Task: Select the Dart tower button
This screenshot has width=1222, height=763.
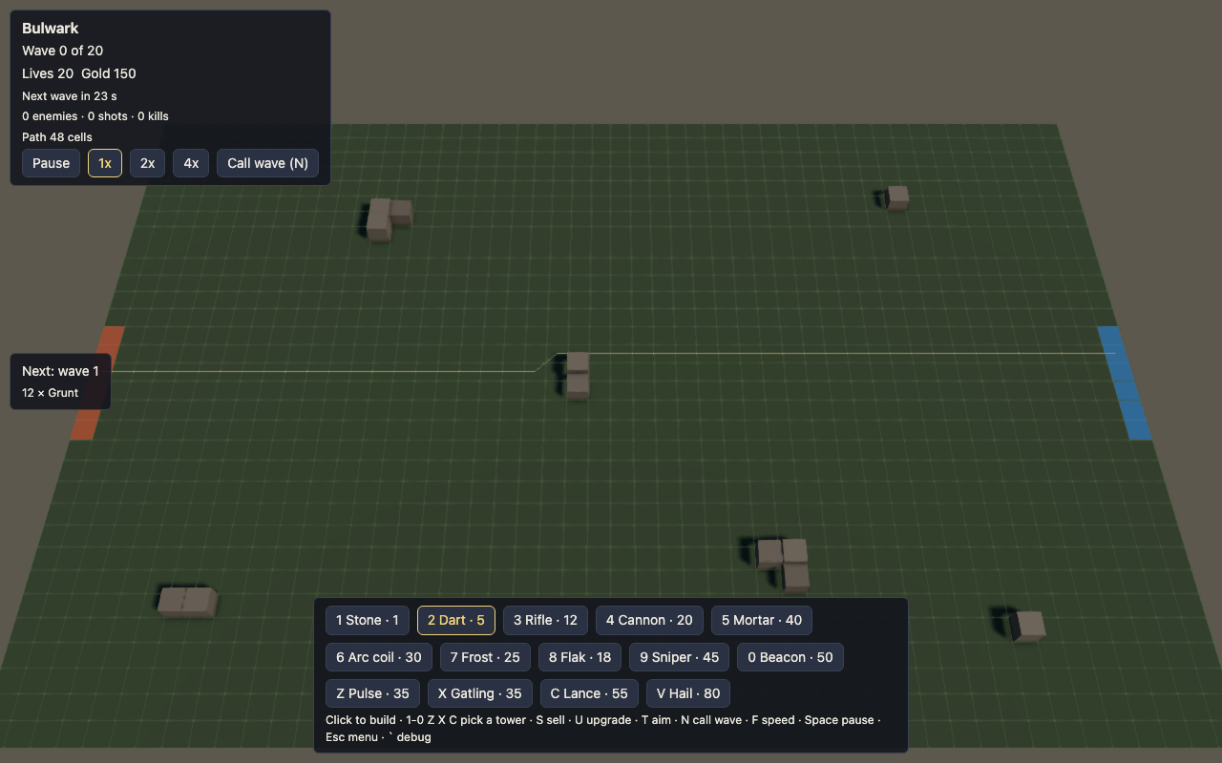Action: point(456,620)
